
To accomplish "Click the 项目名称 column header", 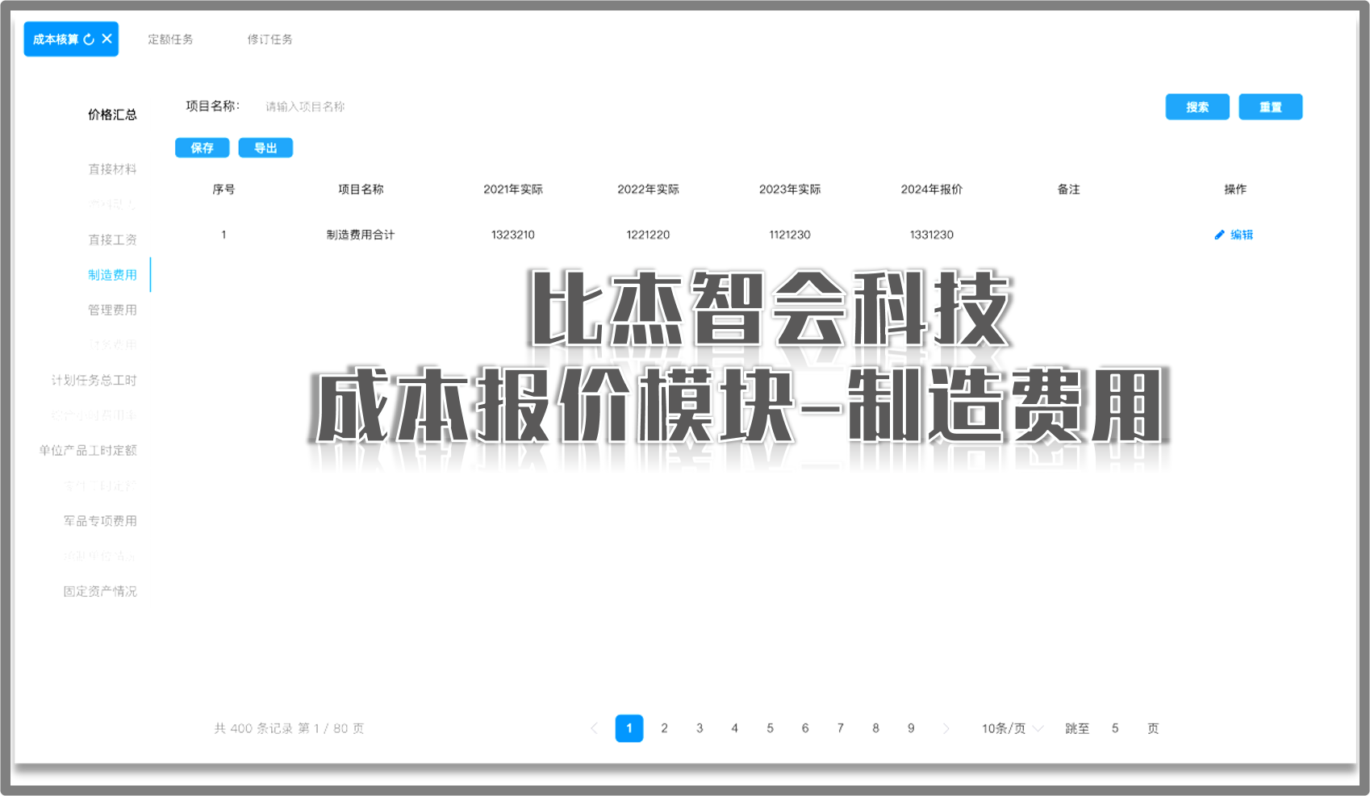I will 361,190.
